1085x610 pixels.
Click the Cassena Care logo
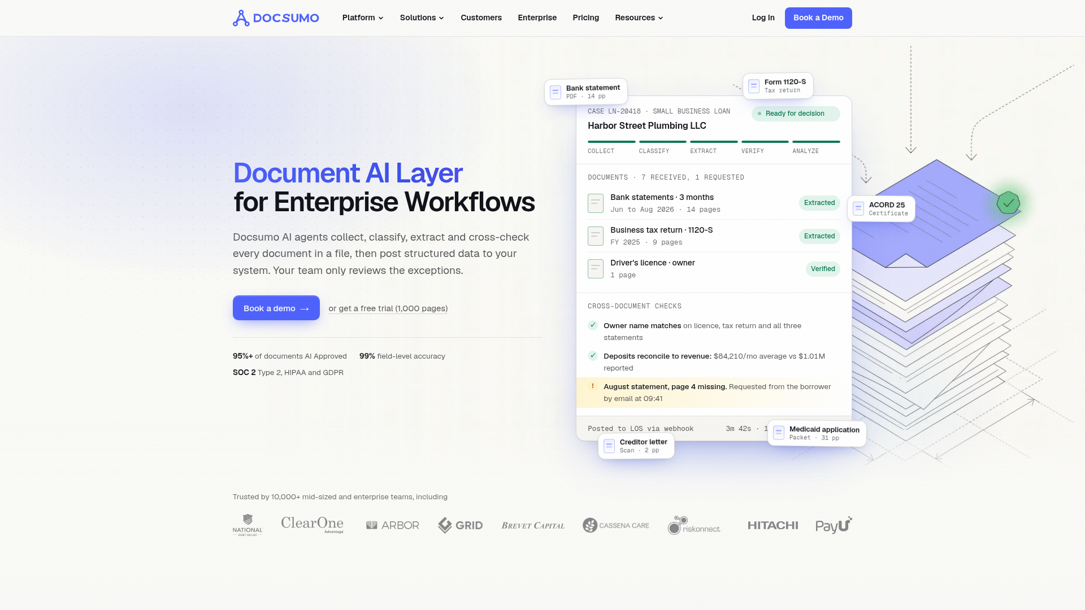[x=616, y=525]
